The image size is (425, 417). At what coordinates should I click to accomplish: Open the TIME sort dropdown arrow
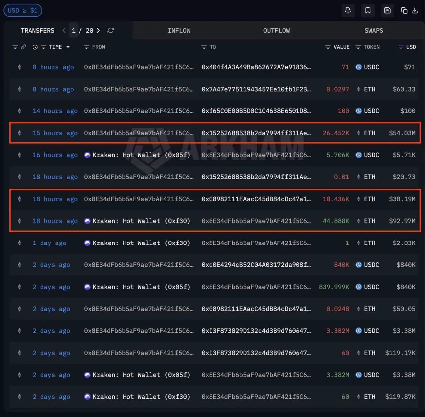click(68, 47)
